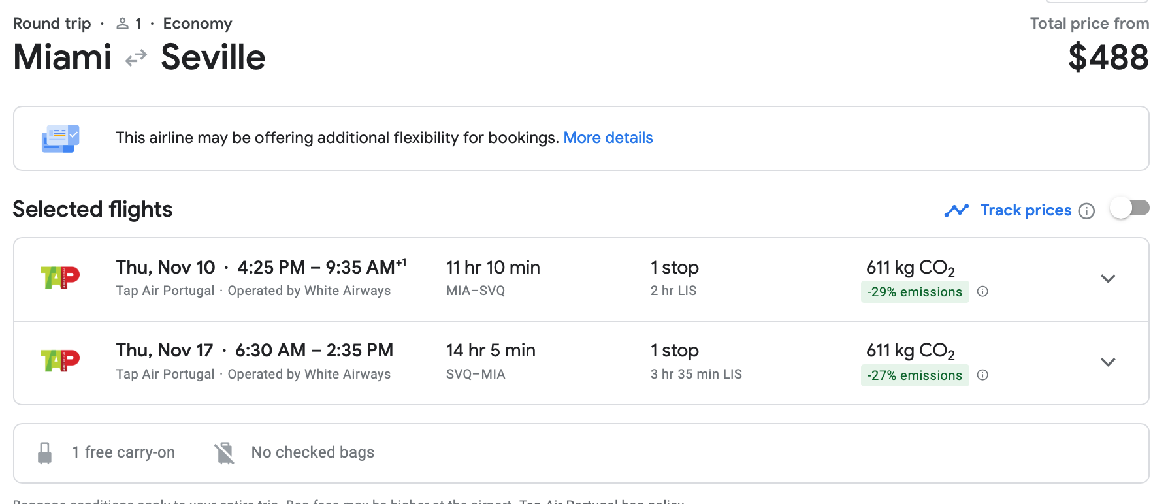Viewport: 1168px width, 504px height.
Task: Click the -29% emissions badge
Action: tap(915, 292)
